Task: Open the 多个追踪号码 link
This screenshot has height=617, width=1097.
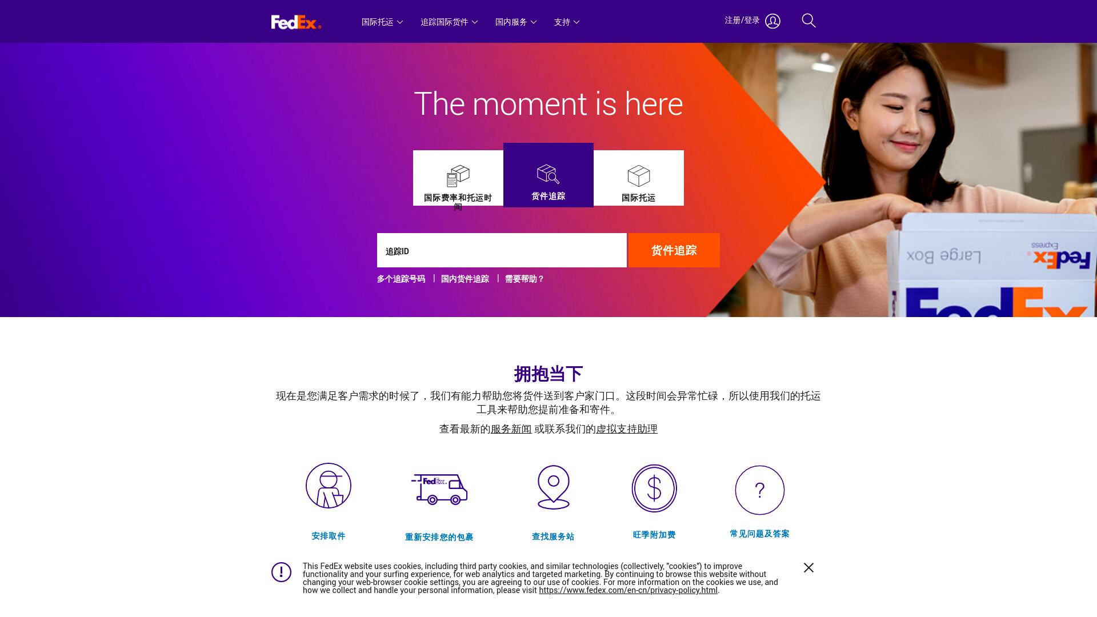Action: [x=401, y=279]
